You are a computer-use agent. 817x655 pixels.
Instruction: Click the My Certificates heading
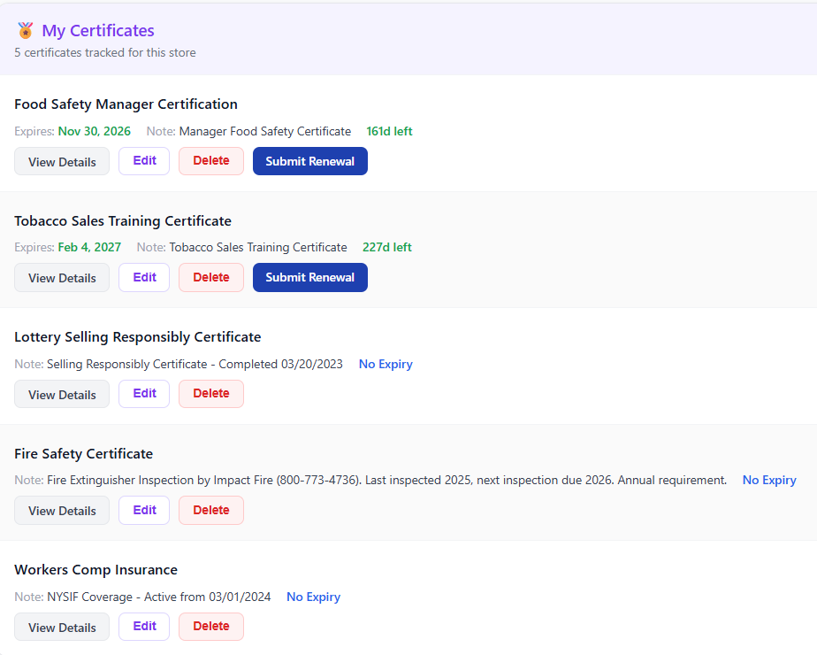tap(98, 31)
